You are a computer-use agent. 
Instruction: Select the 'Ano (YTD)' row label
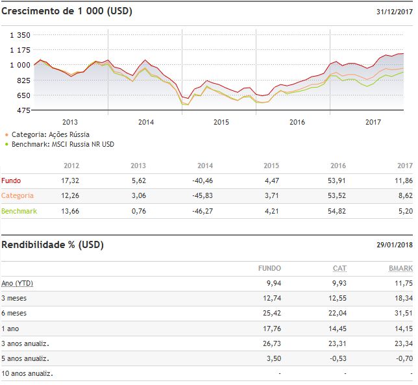(x=18, y=284)
